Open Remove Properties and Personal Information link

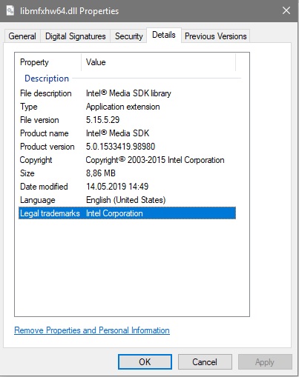pyautogui.click(x=92, y=330)
